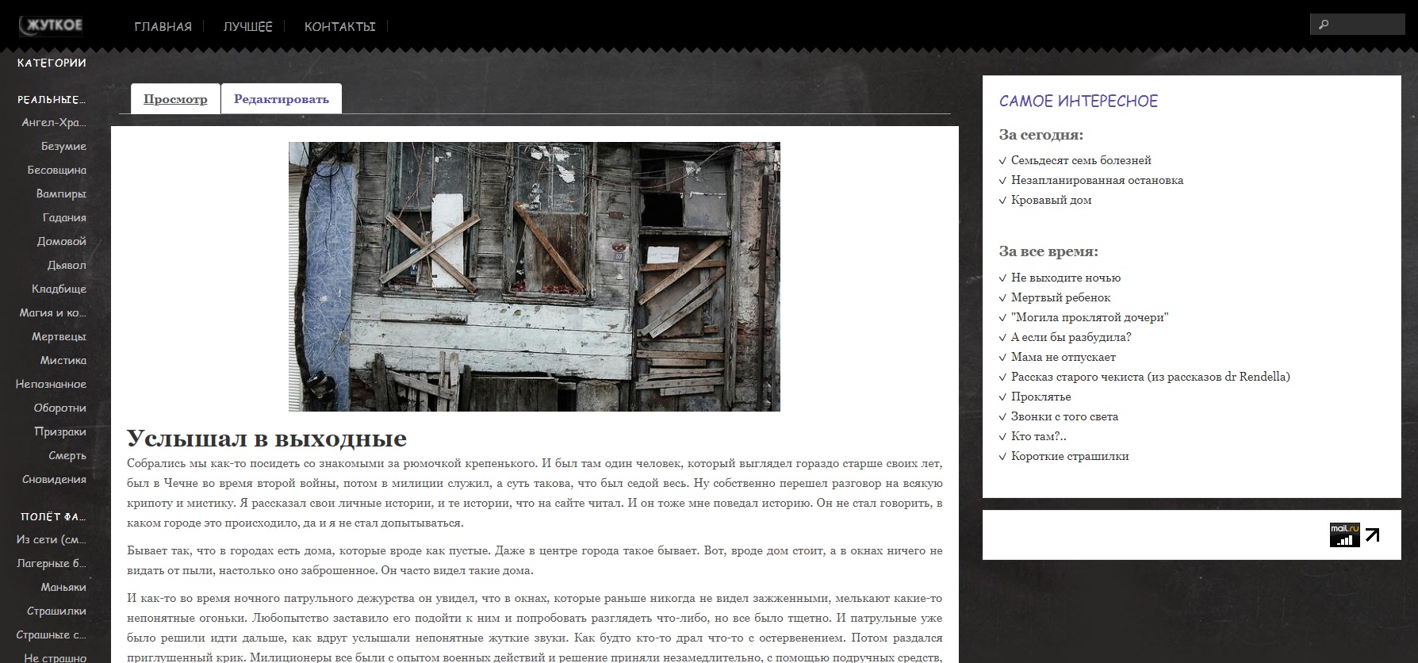Open the Реальные… category heading

[52, 100]
